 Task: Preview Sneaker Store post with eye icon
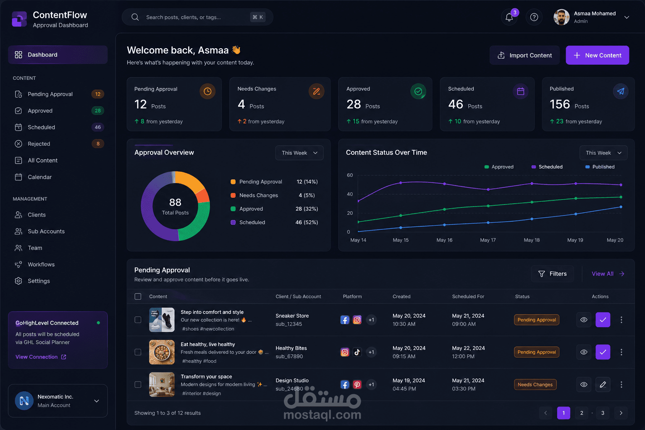point(584,320)
